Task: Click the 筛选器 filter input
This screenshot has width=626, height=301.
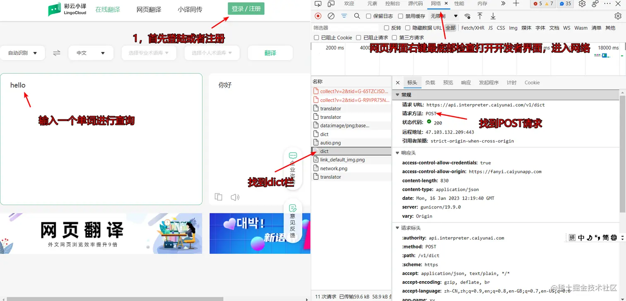Action: (x=346, y=28)
